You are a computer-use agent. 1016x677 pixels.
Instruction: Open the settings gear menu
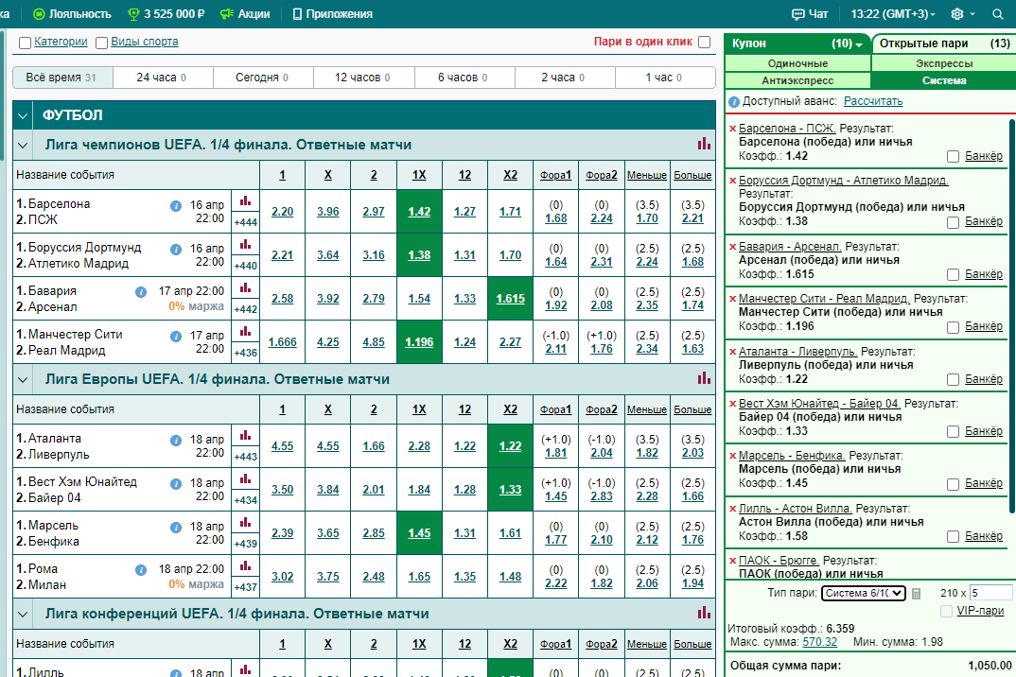957,13
